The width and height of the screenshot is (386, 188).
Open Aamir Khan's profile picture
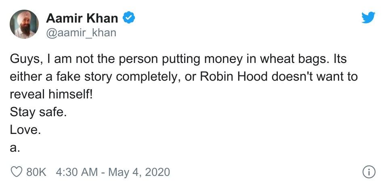[x=24, y=24]
